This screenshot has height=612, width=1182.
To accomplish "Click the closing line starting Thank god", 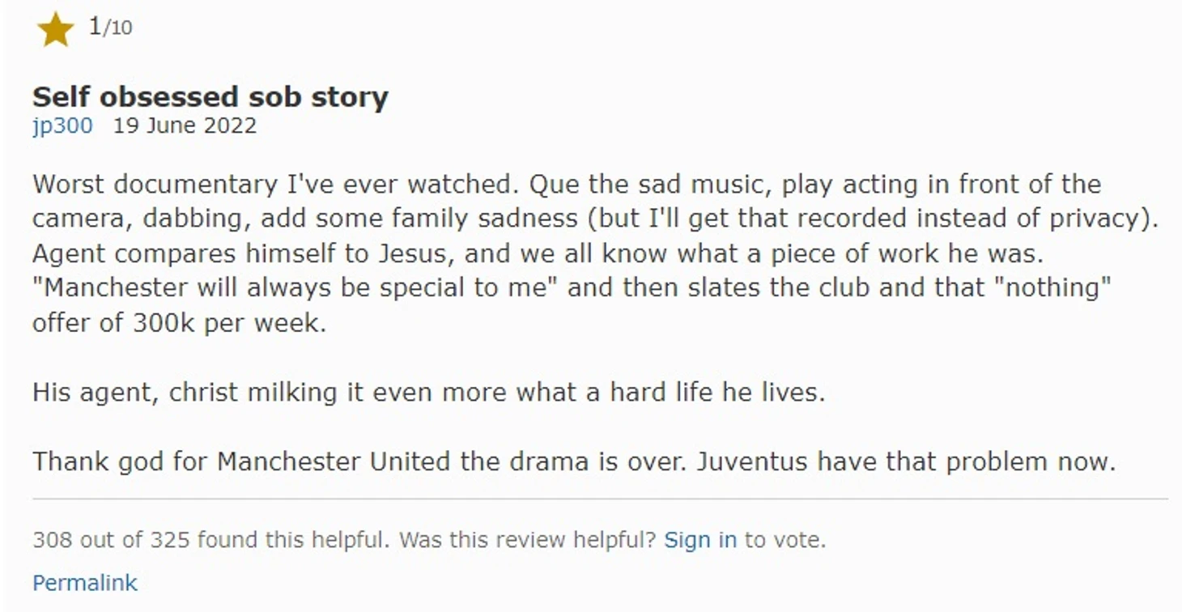I will (x=574, y=462).
